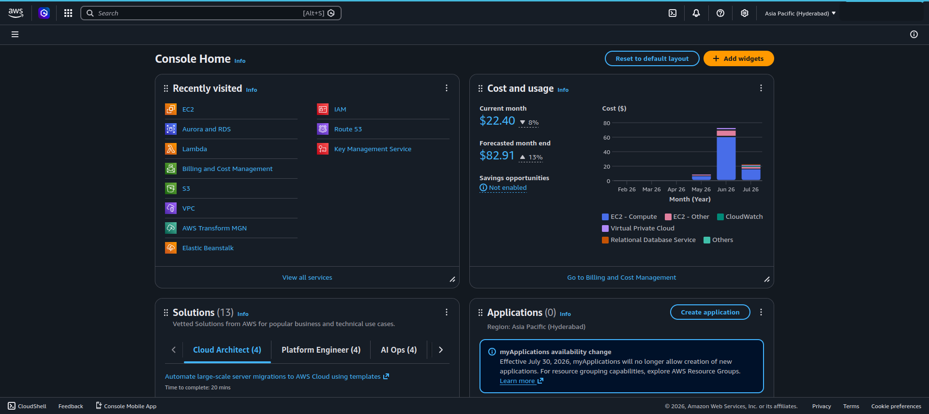Click the EC2 - Other legend swatch
Image resolution: width=929 pixels, height=414 pixels.
(x=668, y=217)
